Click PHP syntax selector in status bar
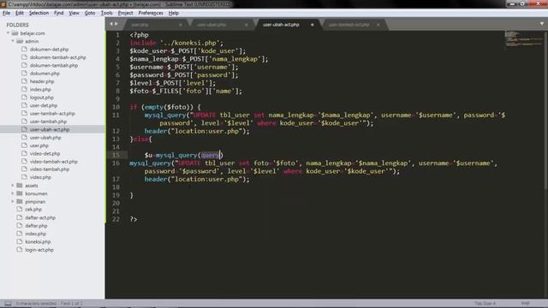Screen dimensions: 548x308 click(525, 304)
